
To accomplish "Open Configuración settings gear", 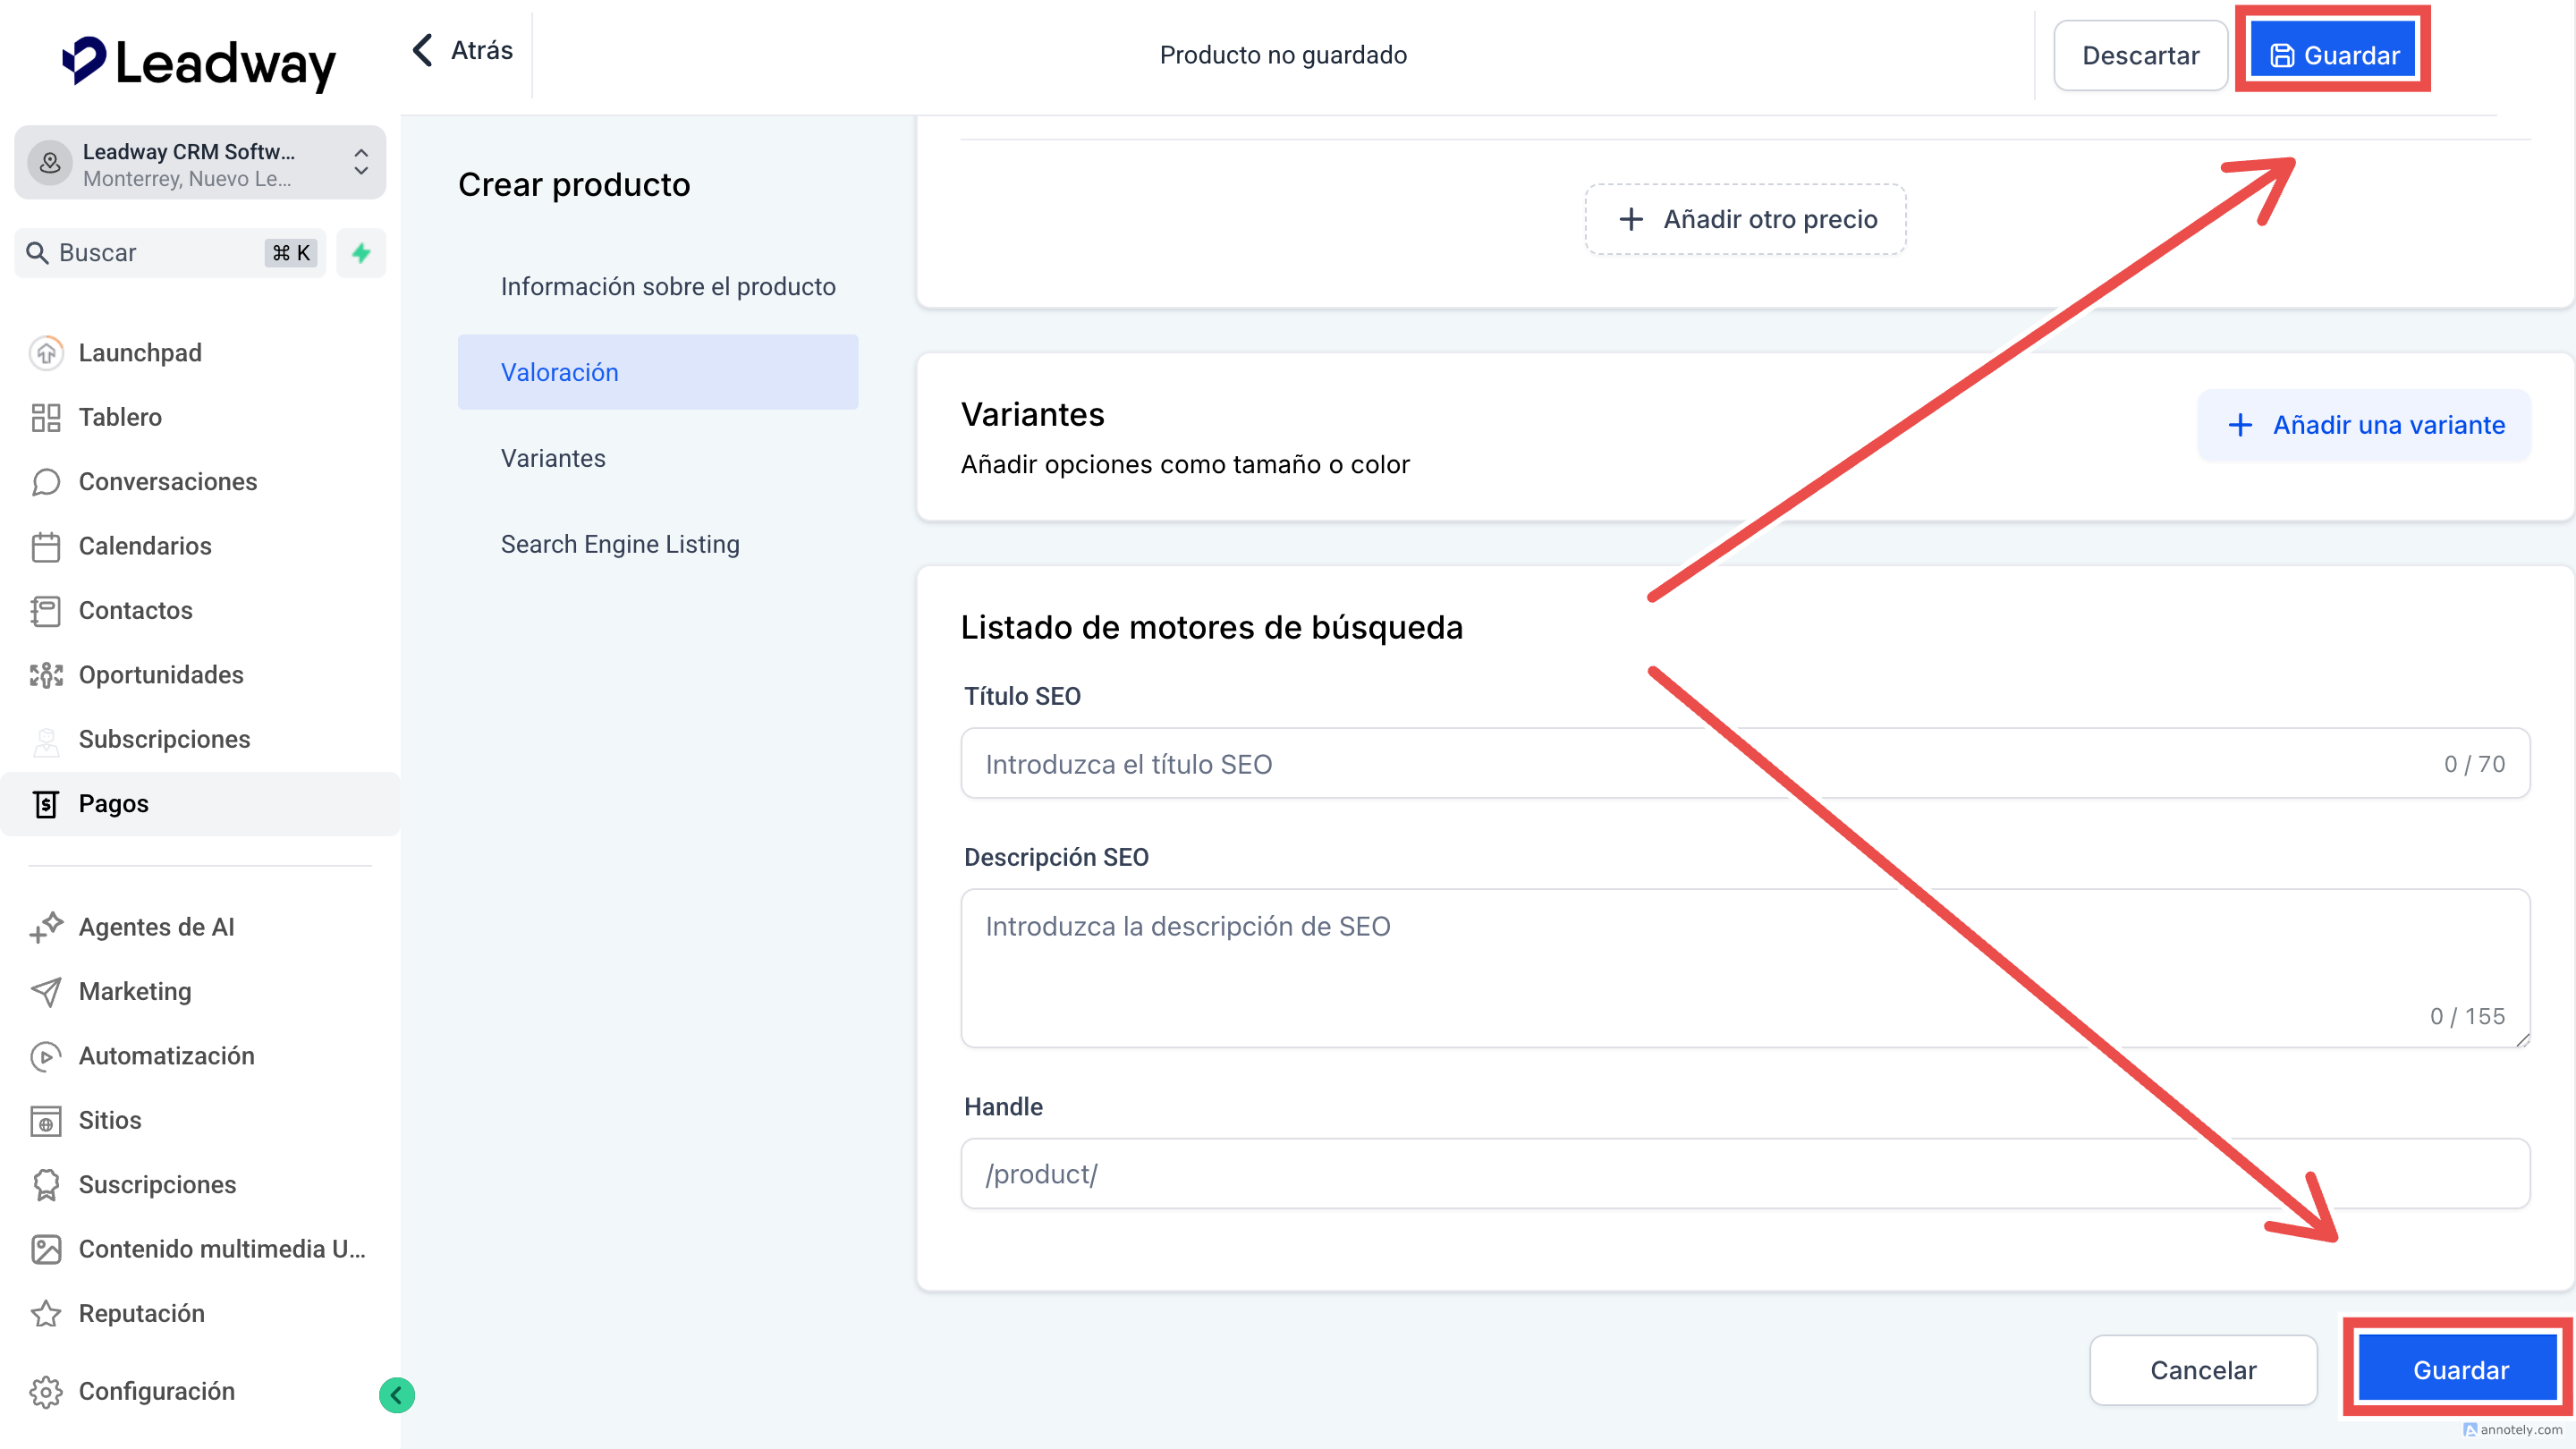I will (46, 1391).
